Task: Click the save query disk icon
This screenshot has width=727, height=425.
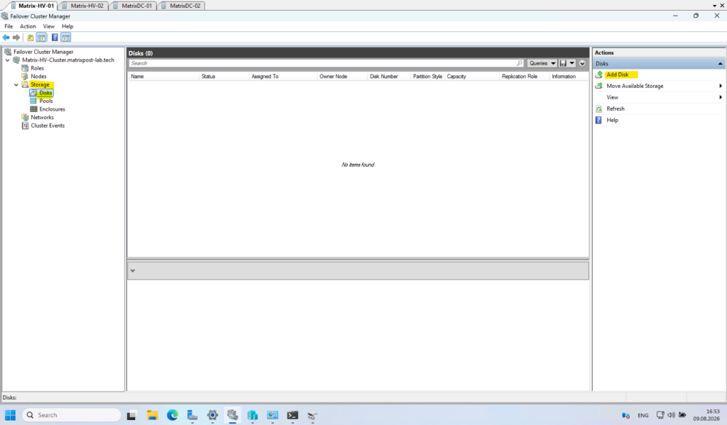Action: point(563,63)
